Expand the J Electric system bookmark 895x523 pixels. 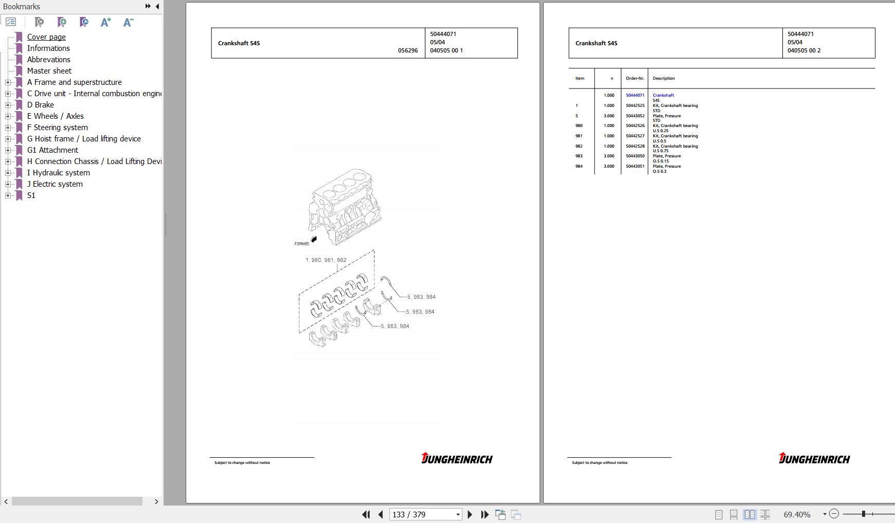pyautogui.click(x=8, y=184)
